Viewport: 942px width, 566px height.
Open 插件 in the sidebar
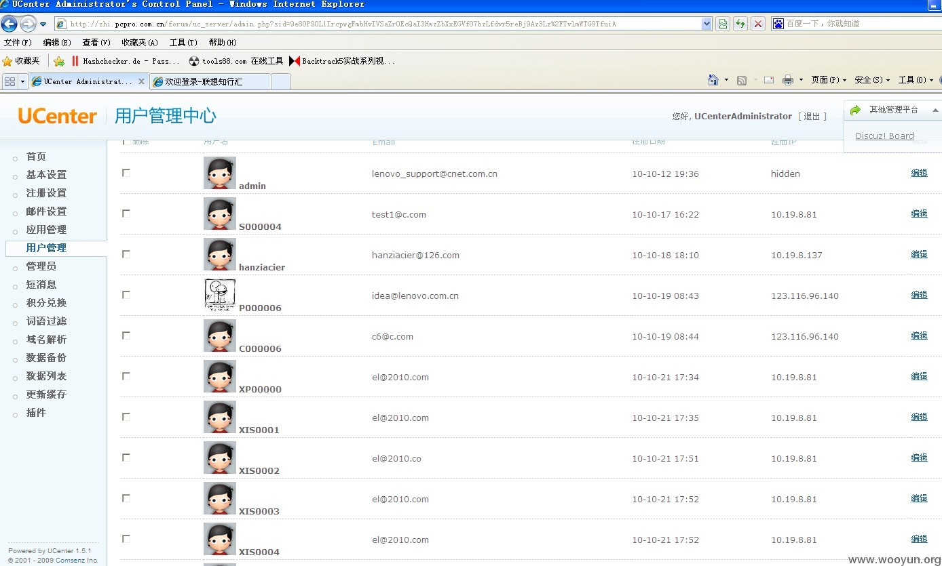click(x=36, y=413)
